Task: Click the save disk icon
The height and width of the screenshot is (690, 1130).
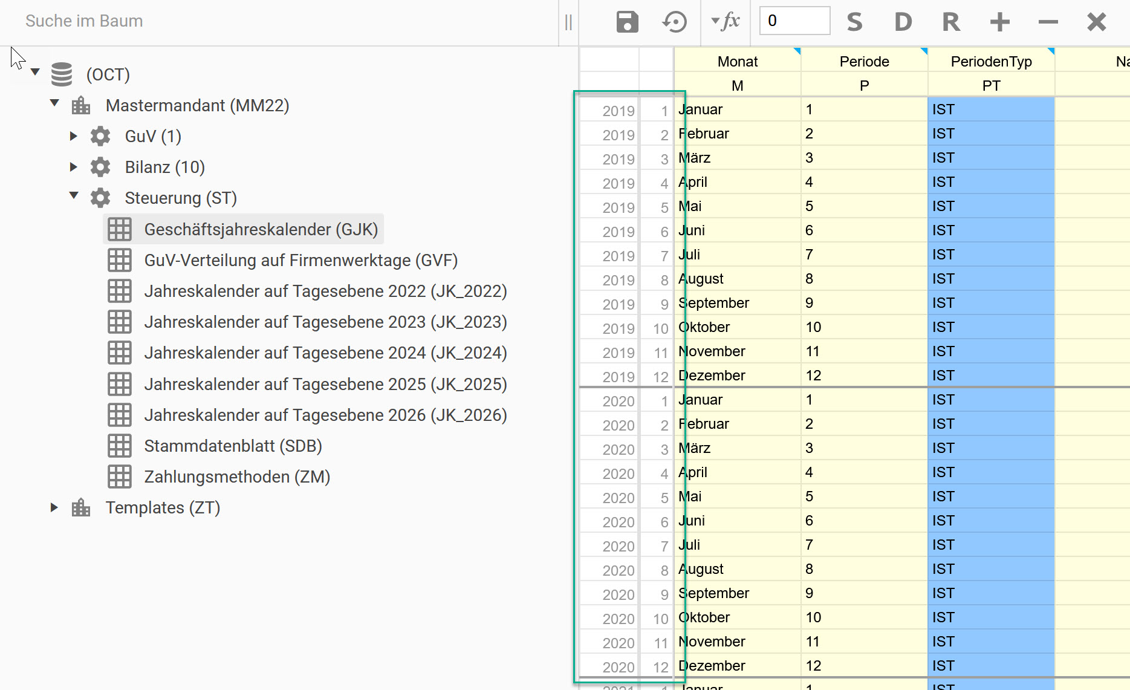Action: click(x=627, y=22)
